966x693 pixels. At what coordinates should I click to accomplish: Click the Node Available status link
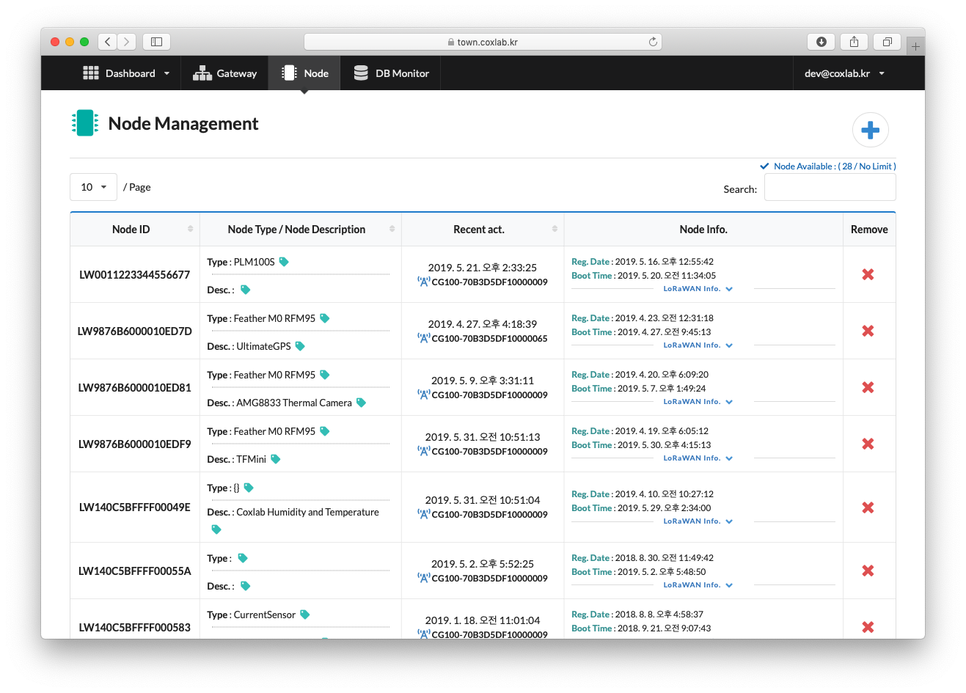(x=834, y=166)
